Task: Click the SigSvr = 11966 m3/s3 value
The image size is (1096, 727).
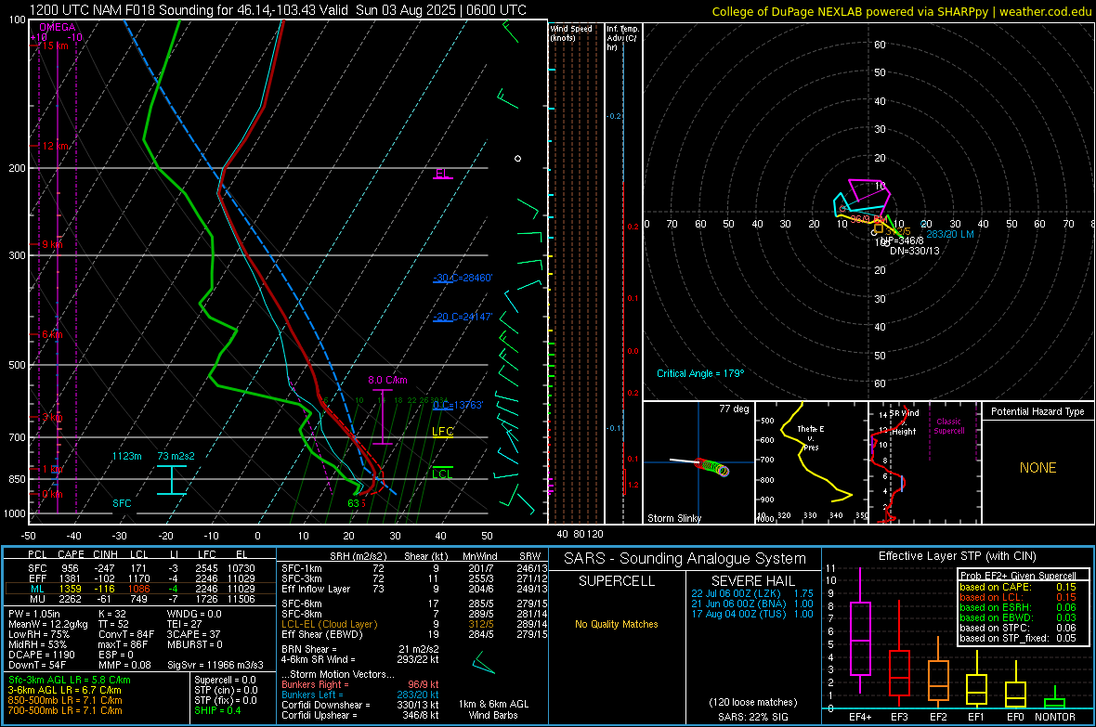Action: pos(215,665)
